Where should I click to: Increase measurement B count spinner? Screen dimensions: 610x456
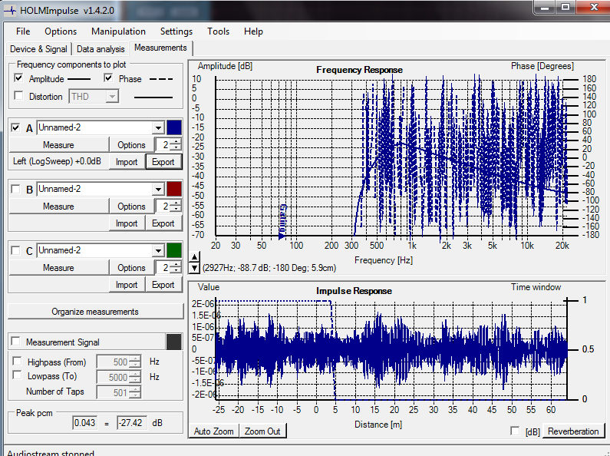point(176,203)
